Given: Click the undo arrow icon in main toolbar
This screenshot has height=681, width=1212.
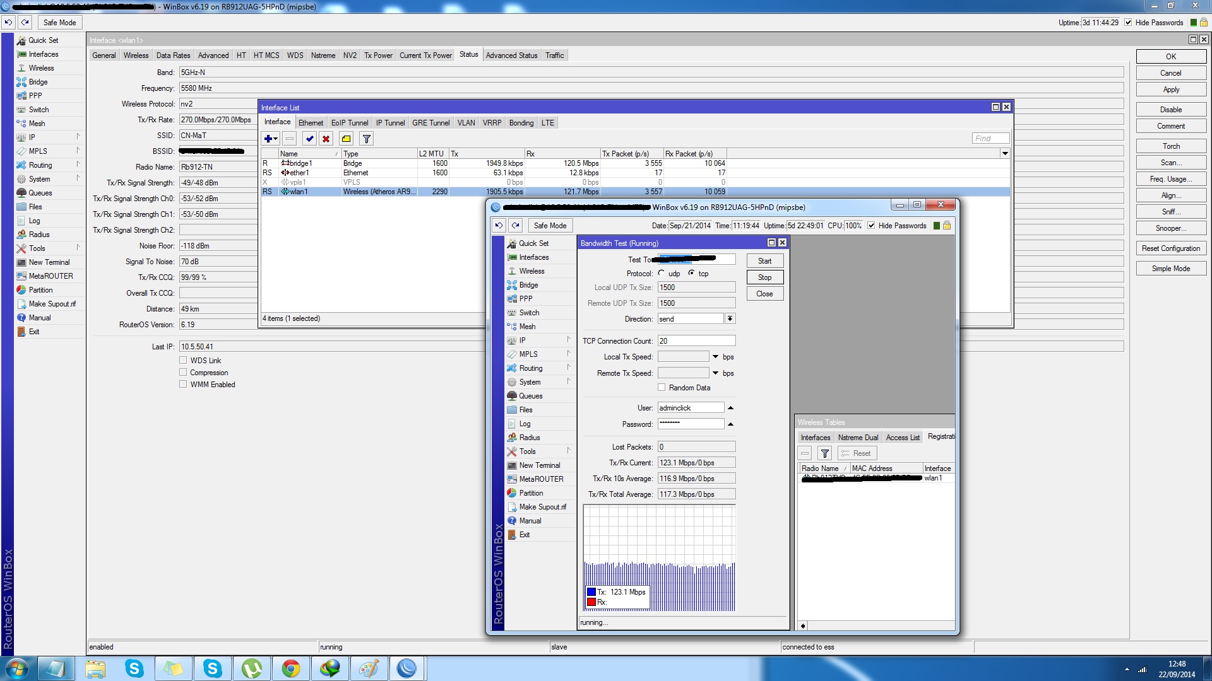Looking at the screenshot, I should click(x=8, y=22).
